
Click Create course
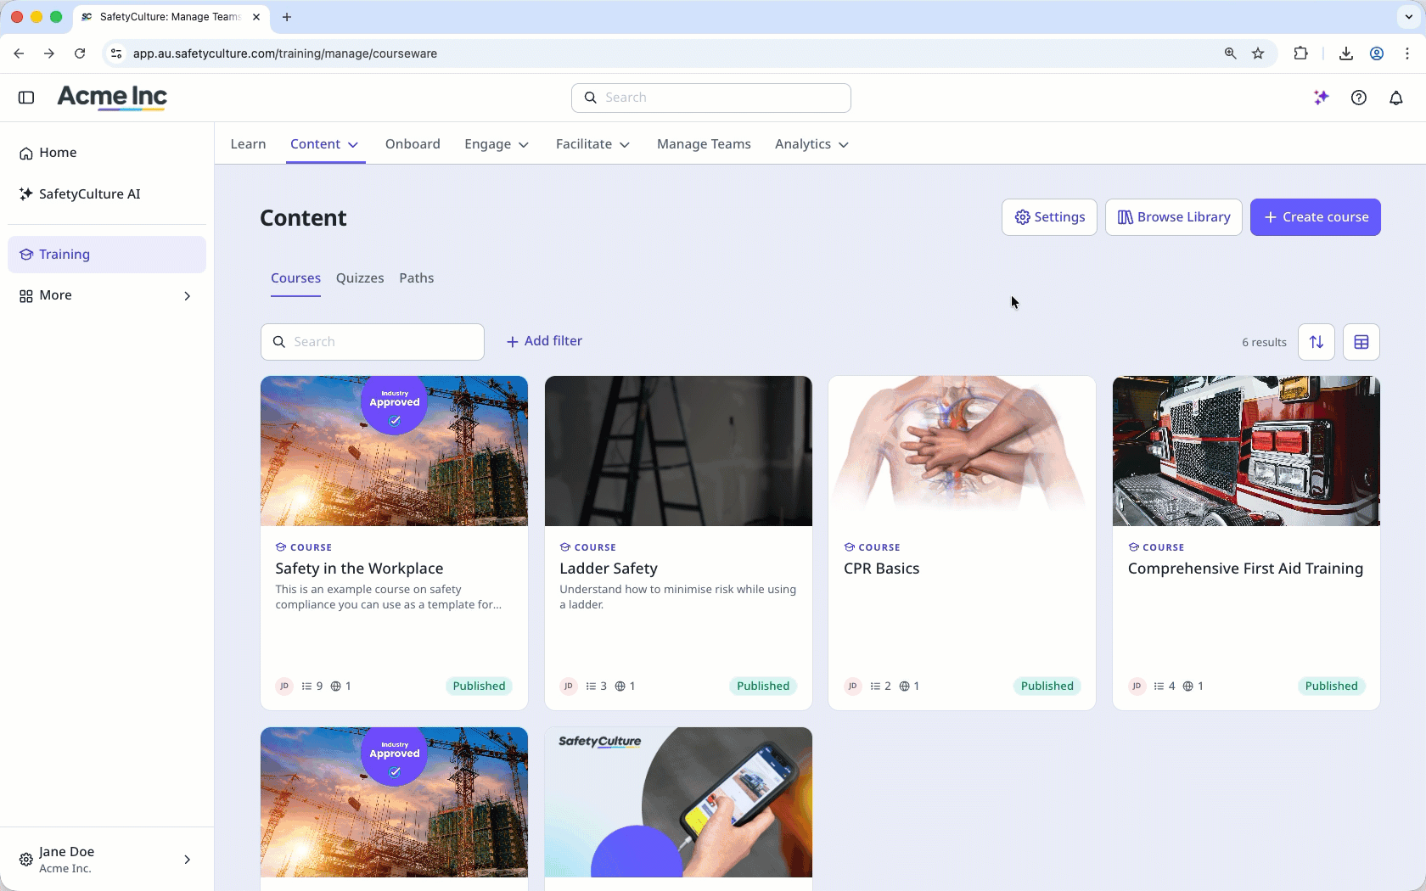point(1315,217)
